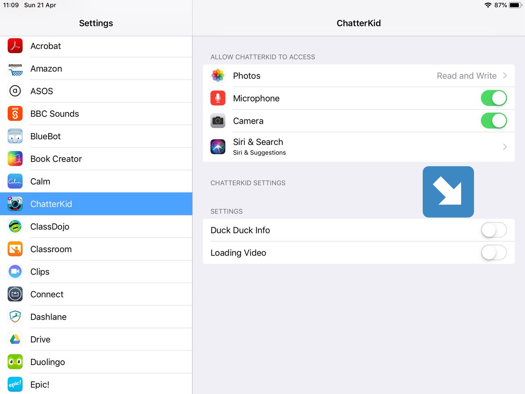Tap the Clips app icon

15,271
